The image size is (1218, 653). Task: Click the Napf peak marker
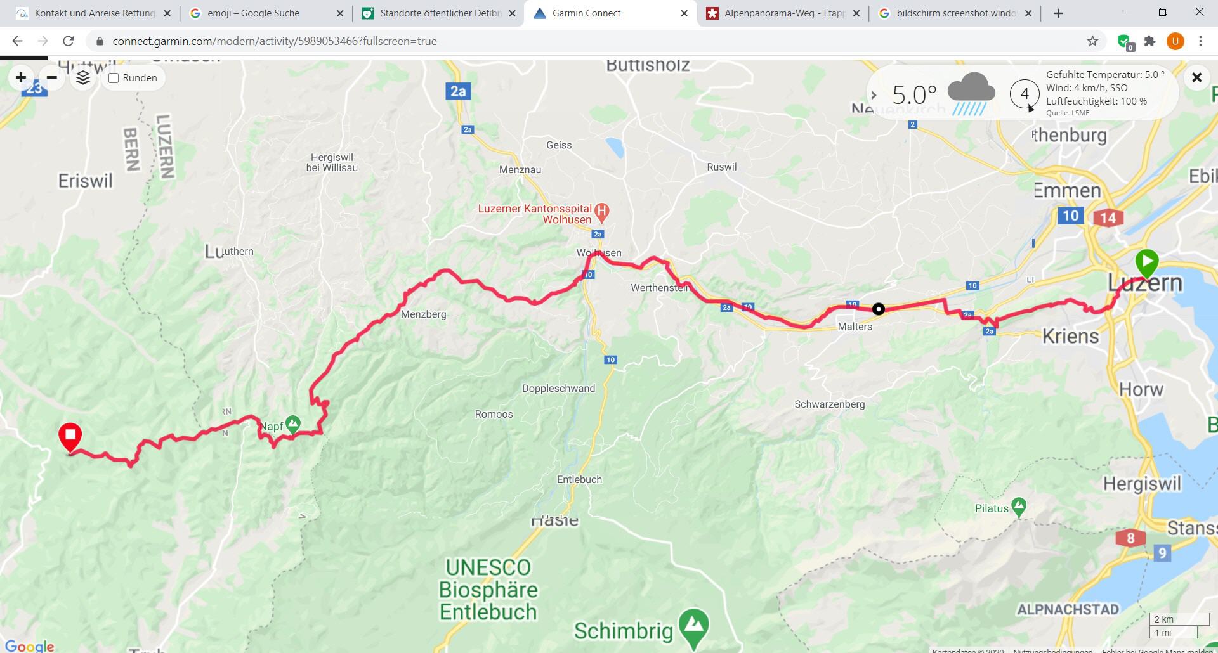(x=292, y=424)
